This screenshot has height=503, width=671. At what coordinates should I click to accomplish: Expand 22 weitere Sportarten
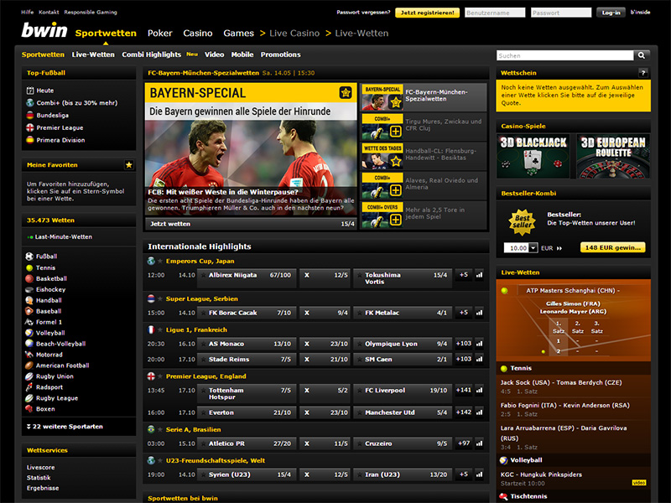coord(65,427)
